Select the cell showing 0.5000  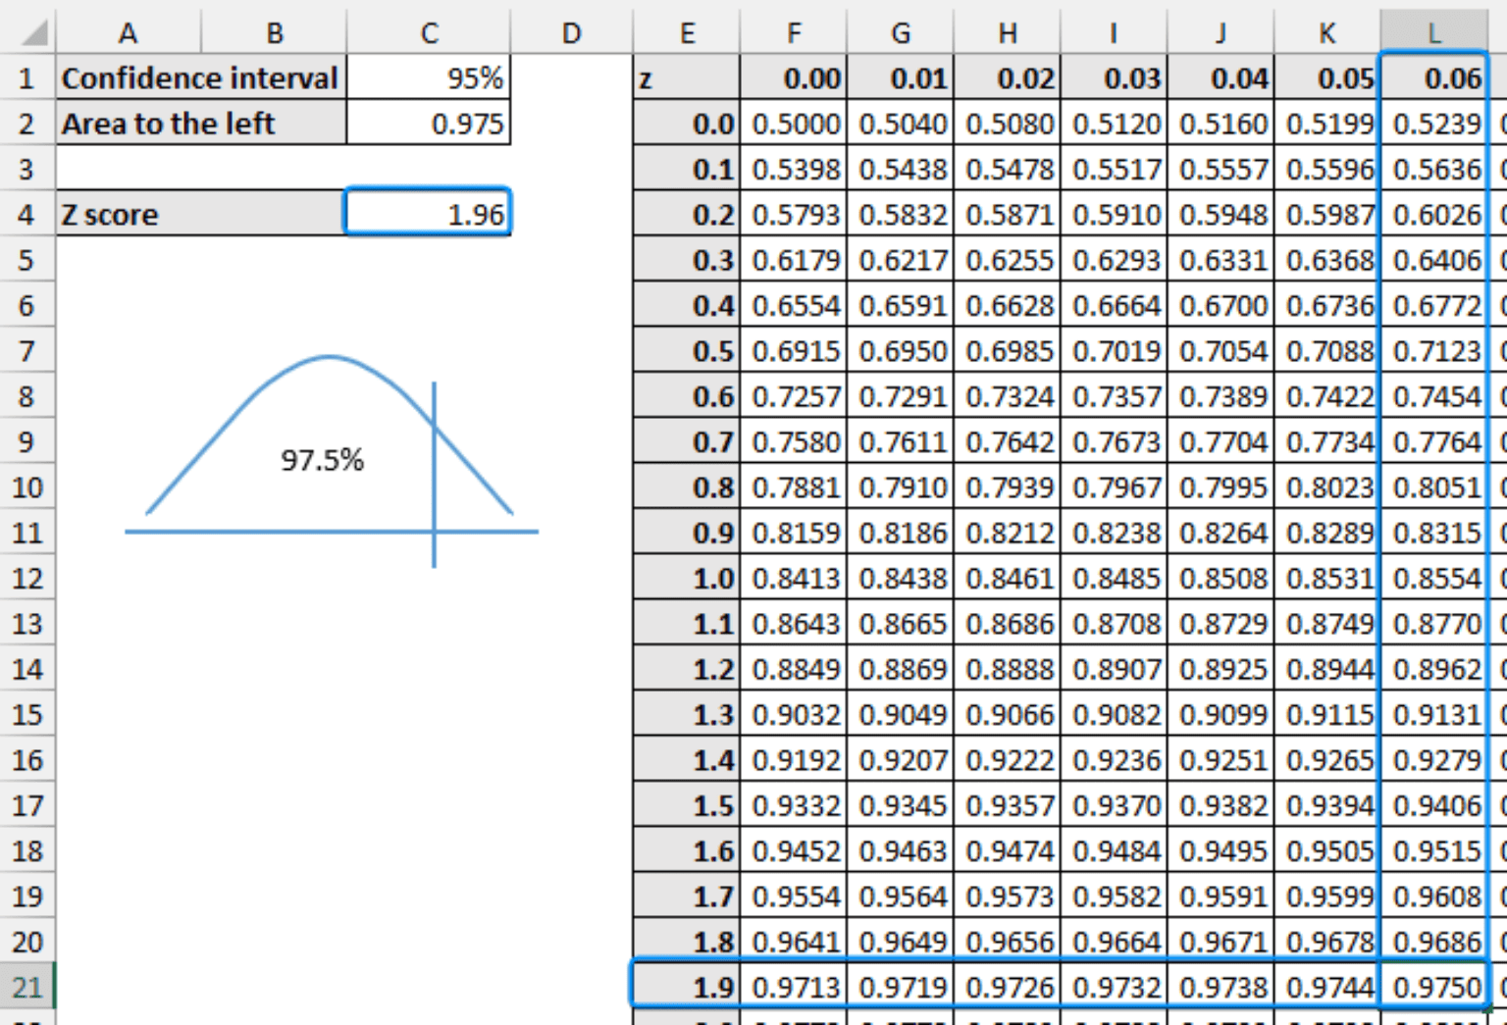[796, 124]
